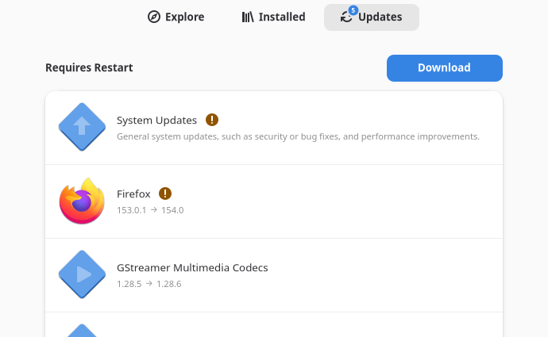Click the books icon on the Installed tab
The width and height of the screenshot is (548, 337).
(248, 17)
